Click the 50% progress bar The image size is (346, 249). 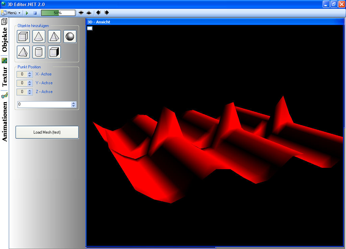58,13
